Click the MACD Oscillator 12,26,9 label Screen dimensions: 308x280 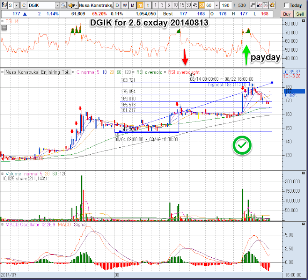click(x=31, y=225)
